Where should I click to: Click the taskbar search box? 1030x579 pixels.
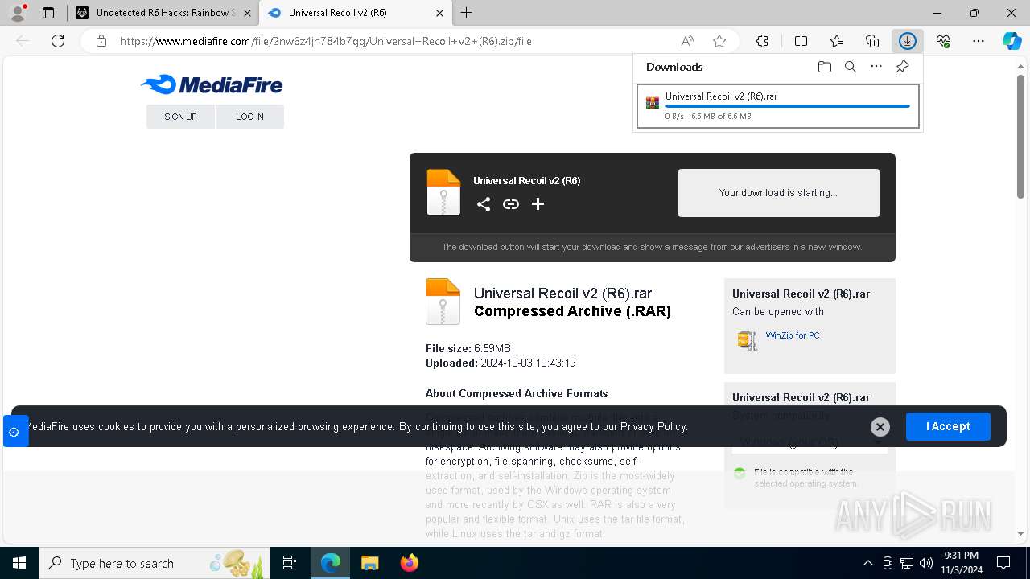coord(154,563)
